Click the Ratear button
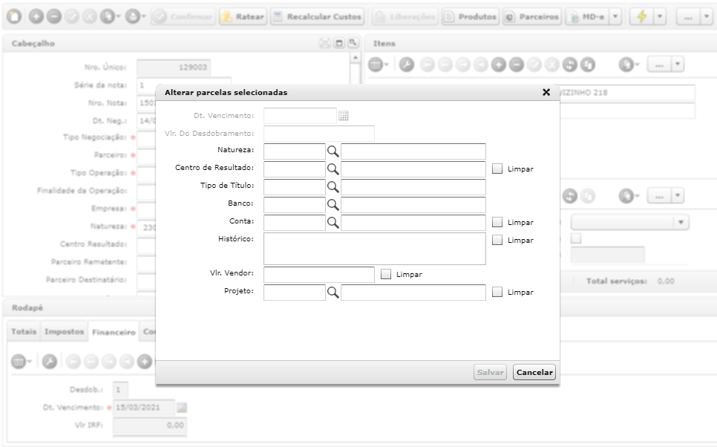Screen dimensions: 717x447 coord(243,16)
